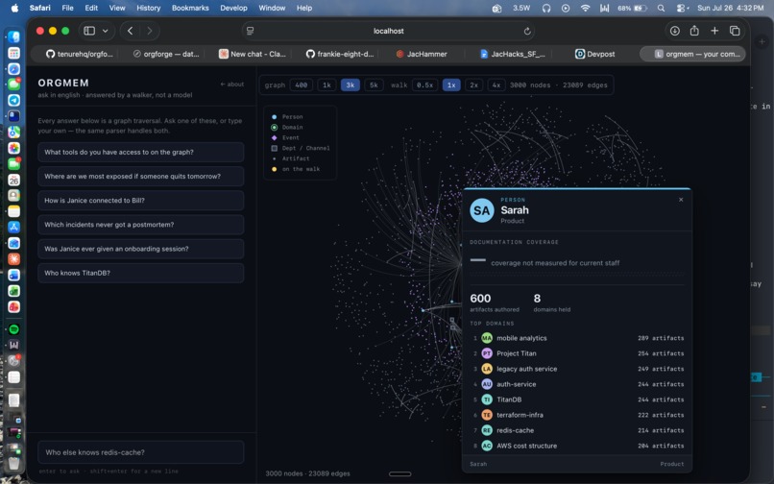
Task: Click the localhost address bar
Action: (x=389, y=31)
